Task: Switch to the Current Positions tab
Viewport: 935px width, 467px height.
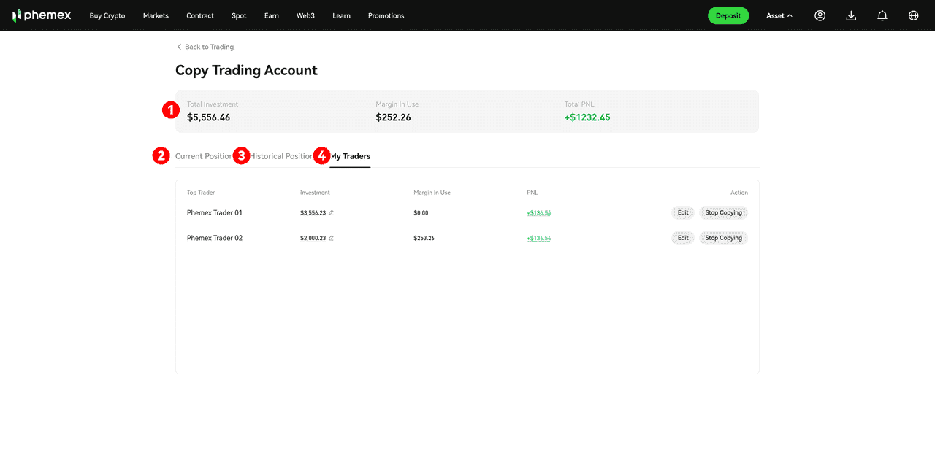Action: point(203,156)
